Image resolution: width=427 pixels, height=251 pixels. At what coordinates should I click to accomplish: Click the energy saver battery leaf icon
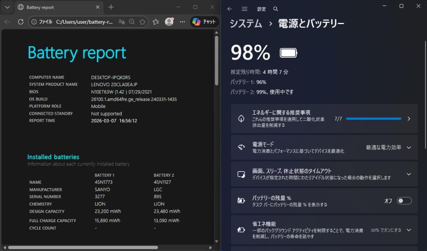point(241,230)
